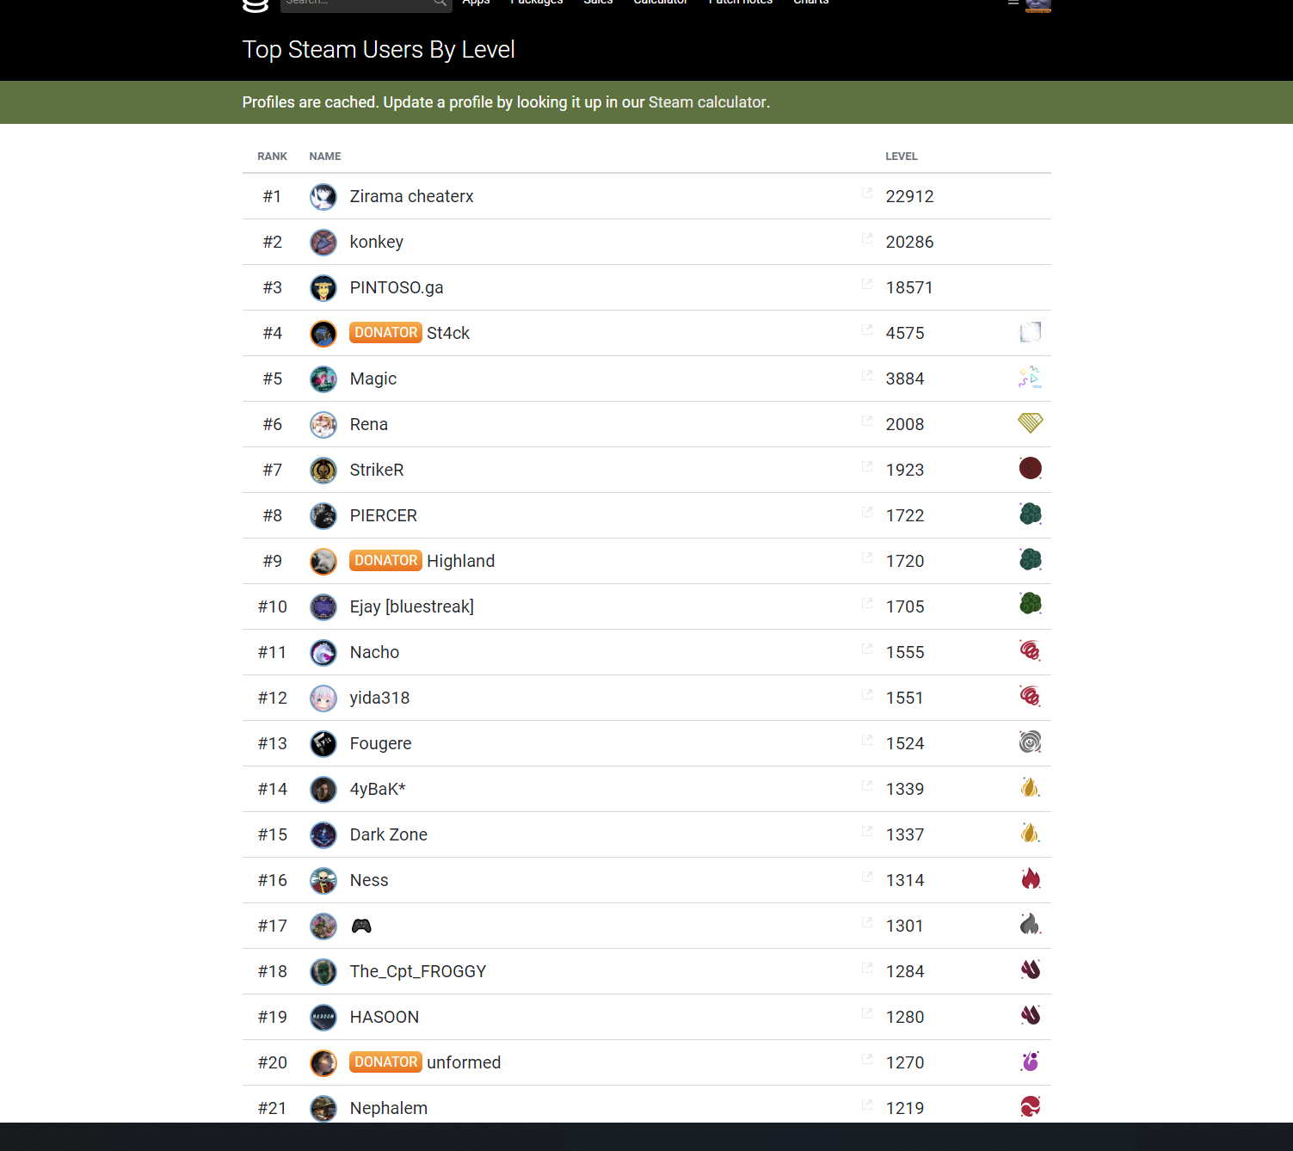Open The_Cpt_FROGGY profile link
The image size is (1293, 1151).
click(x=418, y=971)
